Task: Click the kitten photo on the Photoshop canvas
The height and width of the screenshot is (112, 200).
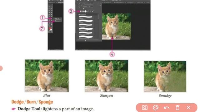Action: [117, 26]
